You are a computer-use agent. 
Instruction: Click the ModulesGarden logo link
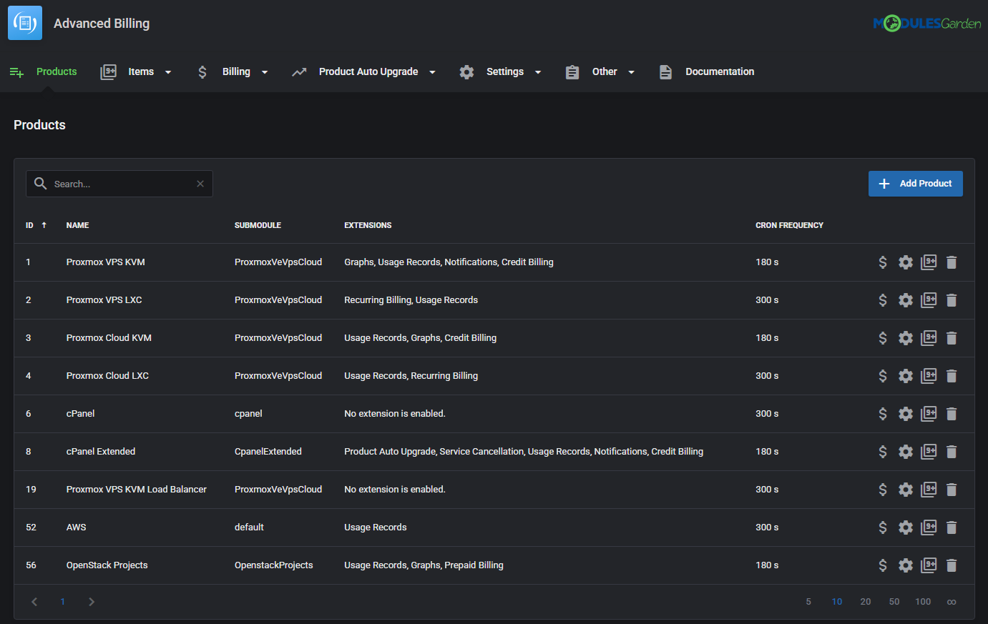tap(927, 24)
